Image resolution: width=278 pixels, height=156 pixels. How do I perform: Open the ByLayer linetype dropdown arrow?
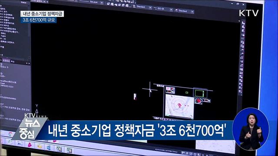102,3
